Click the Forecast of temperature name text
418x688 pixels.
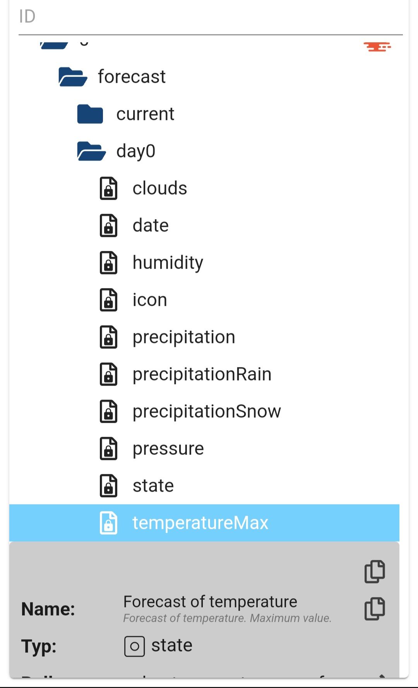pos(210,602)
